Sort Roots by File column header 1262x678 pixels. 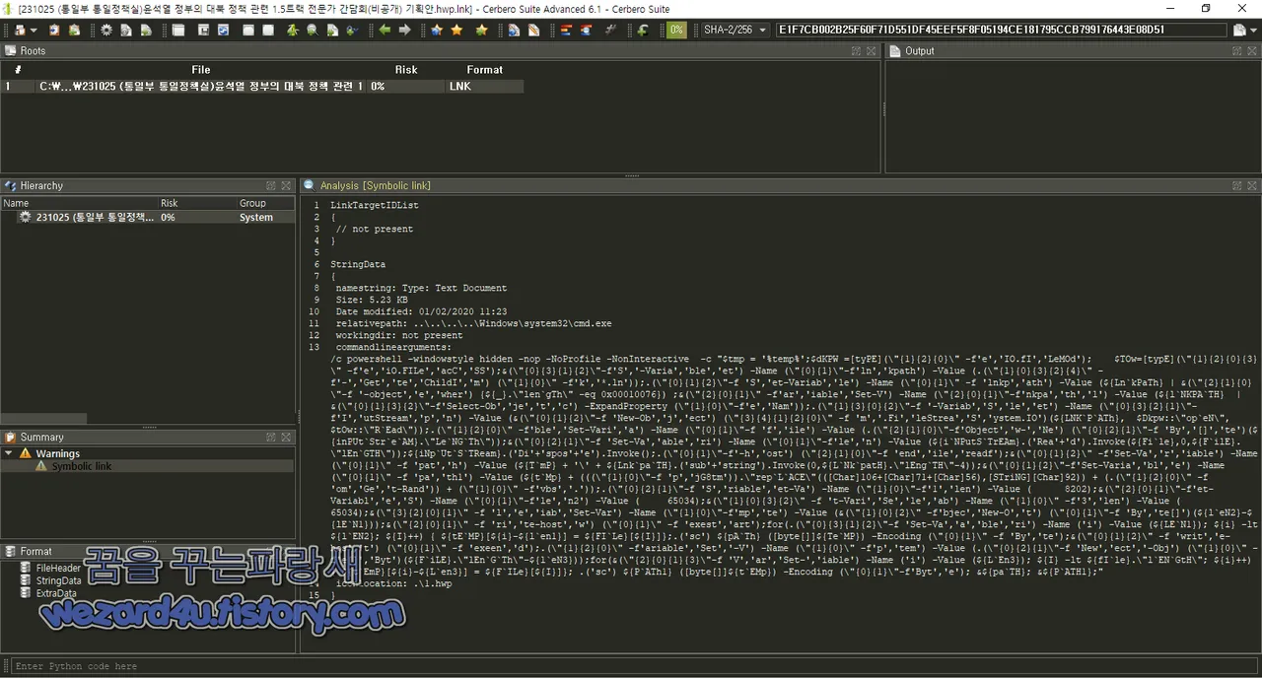coord(201,70)
